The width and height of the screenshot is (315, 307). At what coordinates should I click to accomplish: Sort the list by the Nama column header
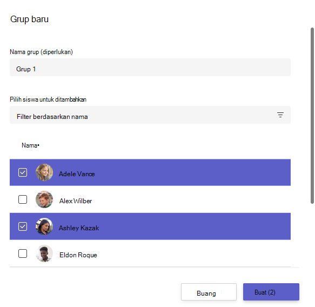30,145
